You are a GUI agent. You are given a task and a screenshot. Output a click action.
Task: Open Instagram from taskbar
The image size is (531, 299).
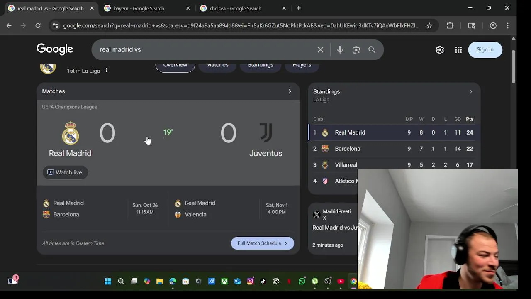250,281
